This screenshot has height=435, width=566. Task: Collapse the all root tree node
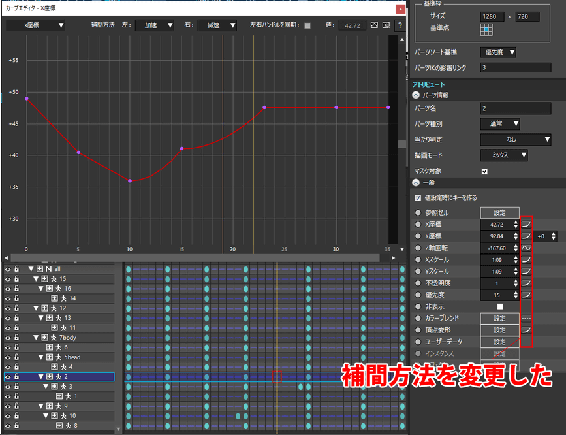(31, 269)
